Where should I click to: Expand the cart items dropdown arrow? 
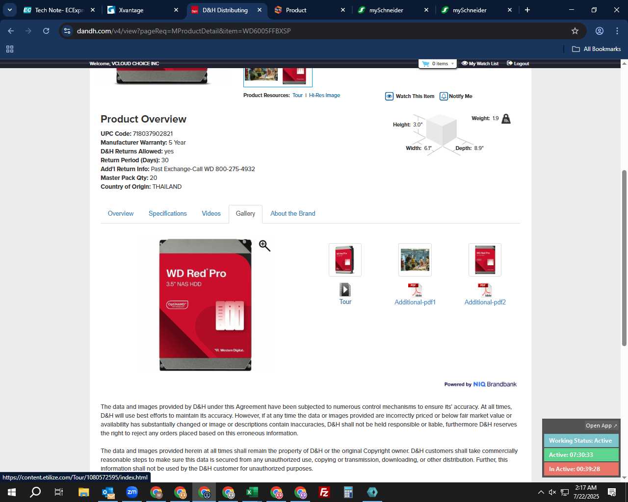[452, 64]
